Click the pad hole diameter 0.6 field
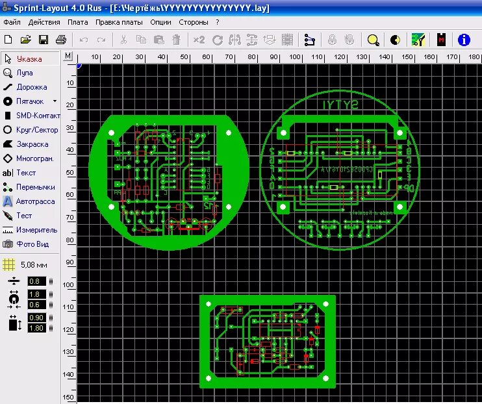This screenshot has height=404, width=482. pos(36,305)
